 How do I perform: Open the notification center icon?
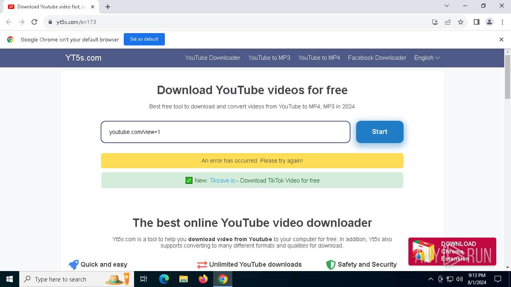click(x=498, y=279)
